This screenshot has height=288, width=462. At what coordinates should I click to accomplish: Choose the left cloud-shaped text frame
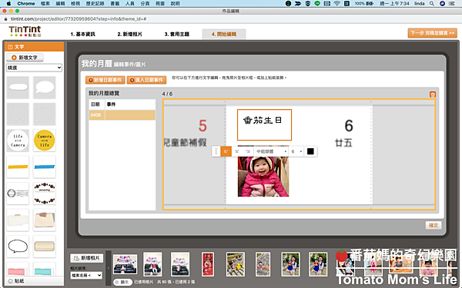(x=18, y=114)
